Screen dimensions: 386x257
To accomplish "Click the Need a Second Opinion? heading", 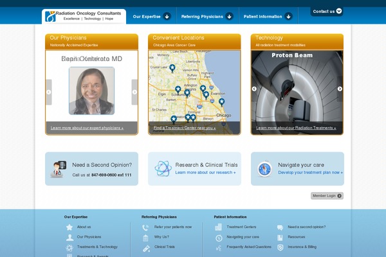I will (x=102, y=165).
